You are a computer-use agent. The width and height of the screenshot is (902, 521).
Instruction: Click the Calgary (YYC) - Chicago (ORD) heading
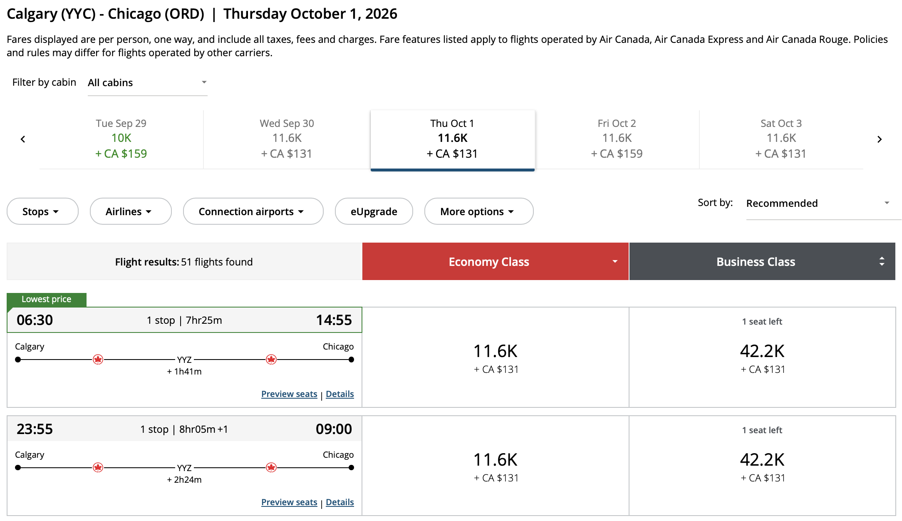coord(106,14)
